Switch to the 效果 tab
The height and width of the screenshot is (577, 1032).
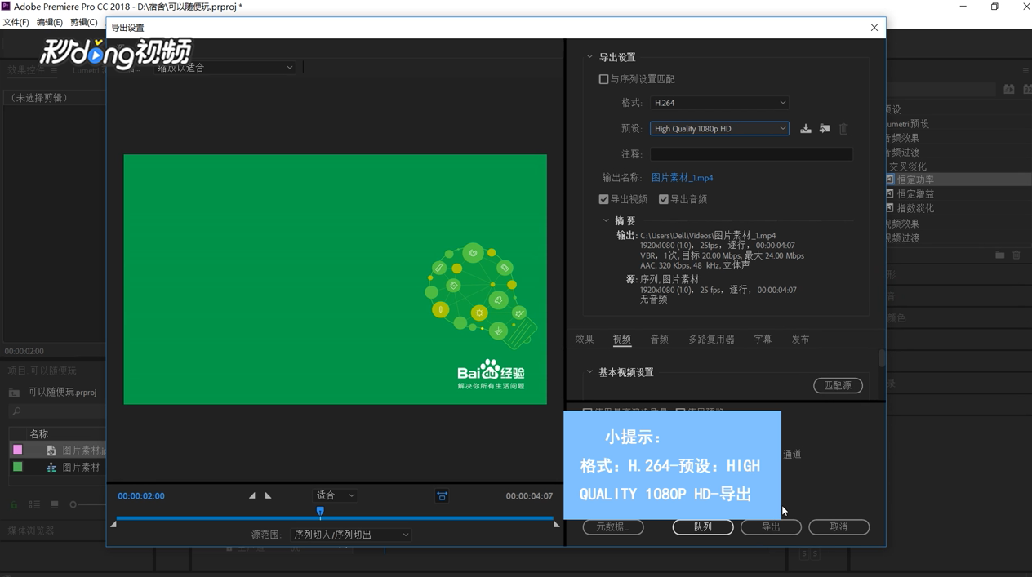585,340
